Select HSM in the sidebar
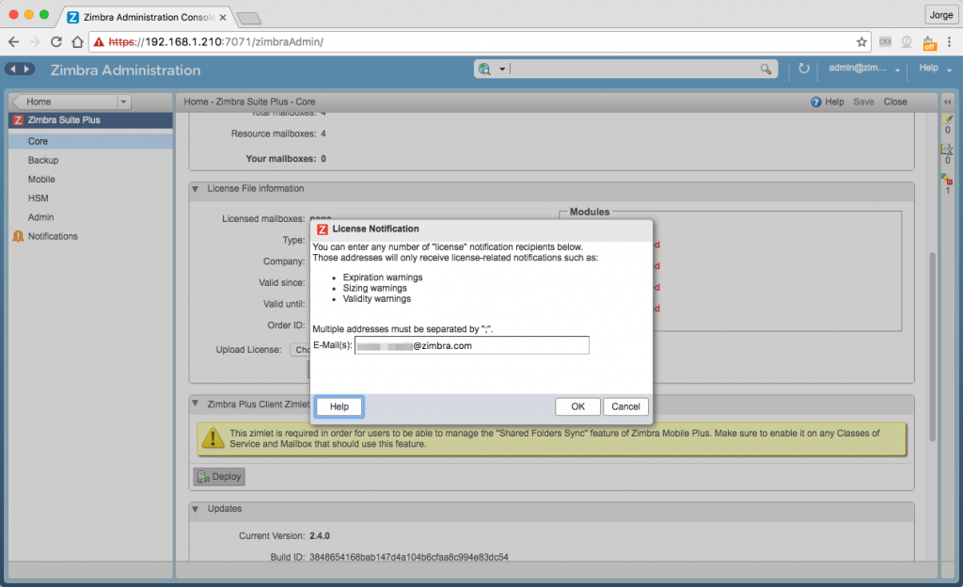 pyautogui.click(x=90, y=198)
